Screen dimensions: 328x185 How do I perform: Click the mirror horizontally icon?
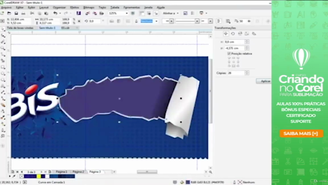(112, 21)
